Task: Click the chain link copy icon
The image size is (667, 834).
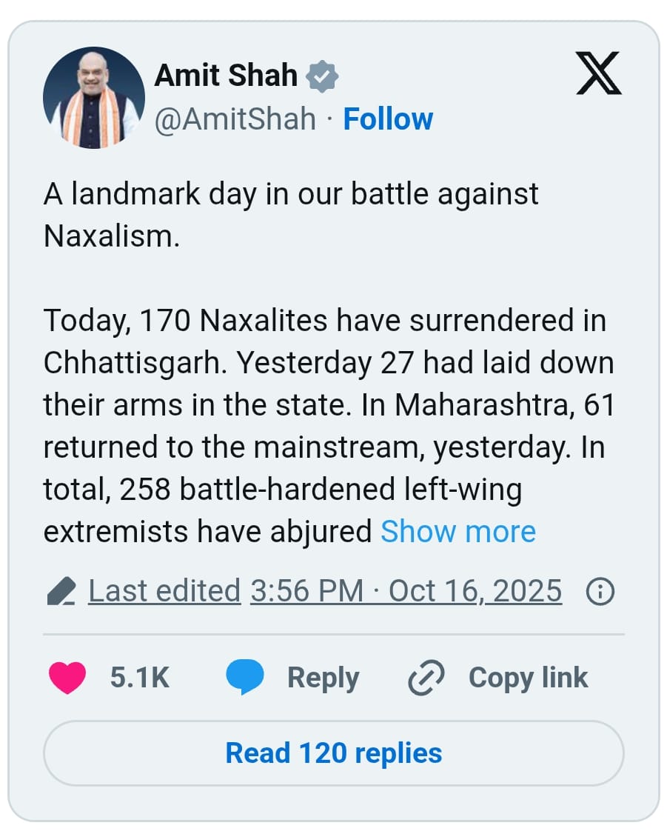Action: click(x=426, y=678)
